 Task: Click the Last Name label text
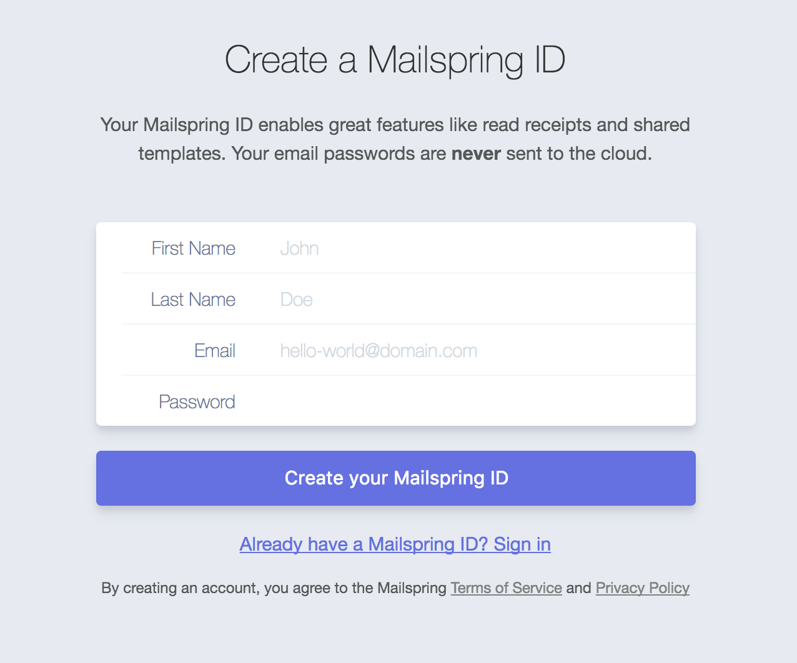click(x=193, y=300)
